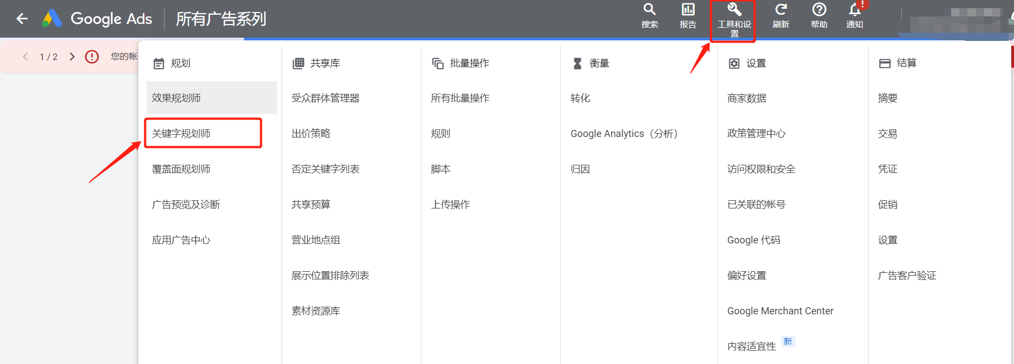Open 访问权限和安全

coord(761,169)
